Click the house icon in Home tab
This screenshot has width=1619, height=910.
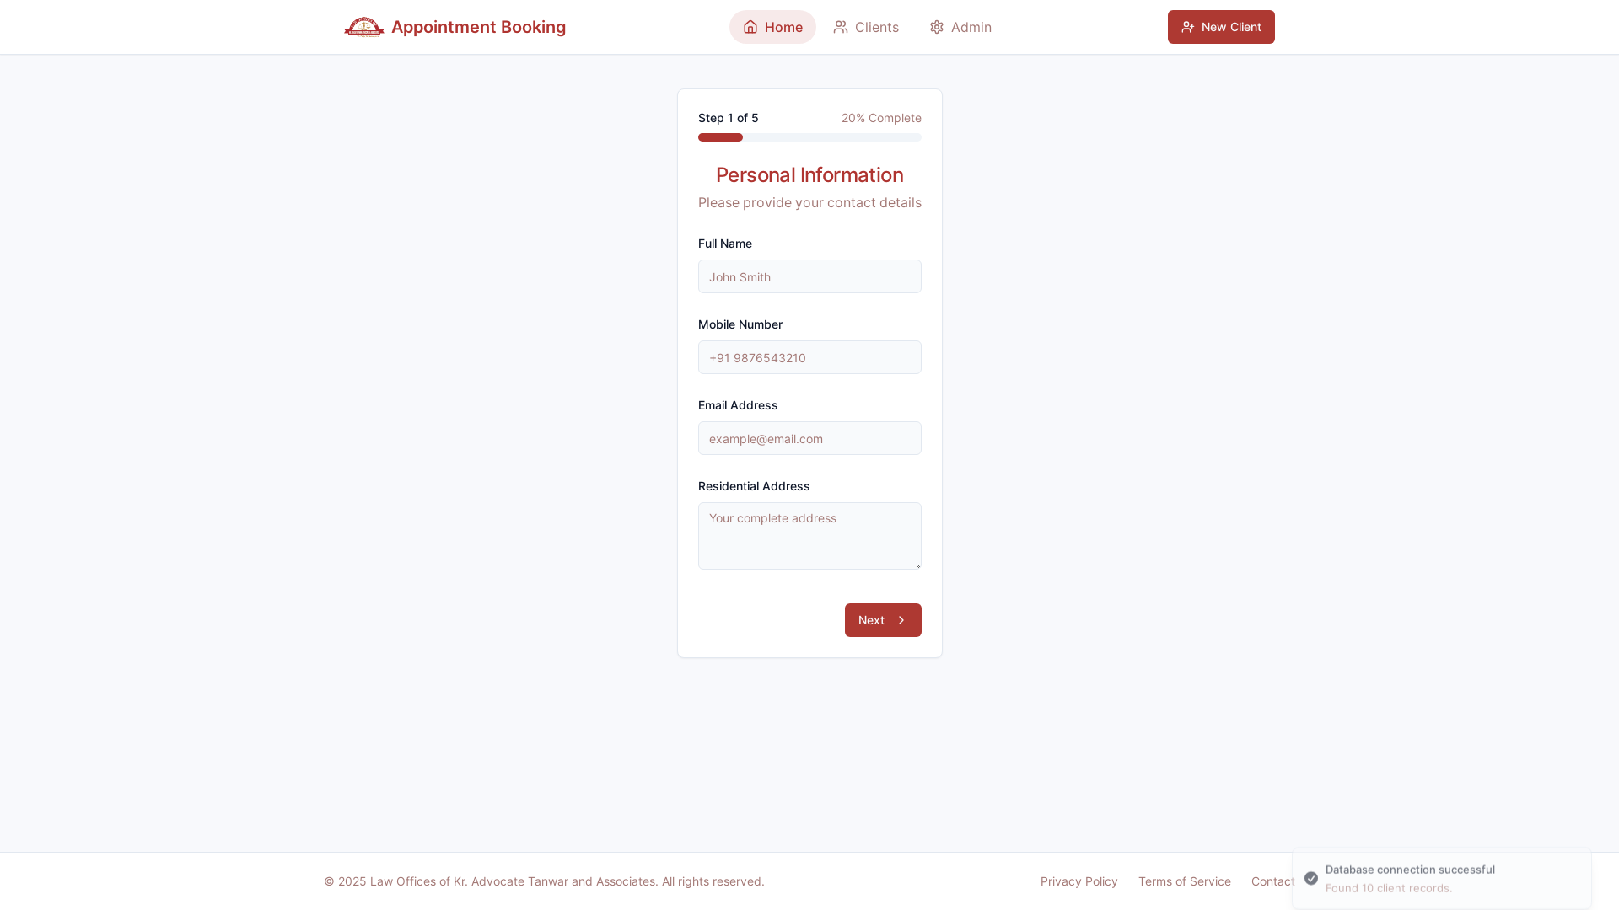[750, 27]
